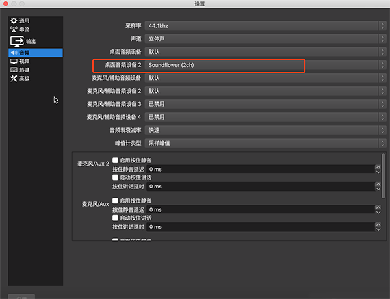The height and width of the screenshot is (299, 390).
Task: Click 按住静音延迟 field for 麦克风/Aux
Action: pyautogui.click(x=261, y=210)
